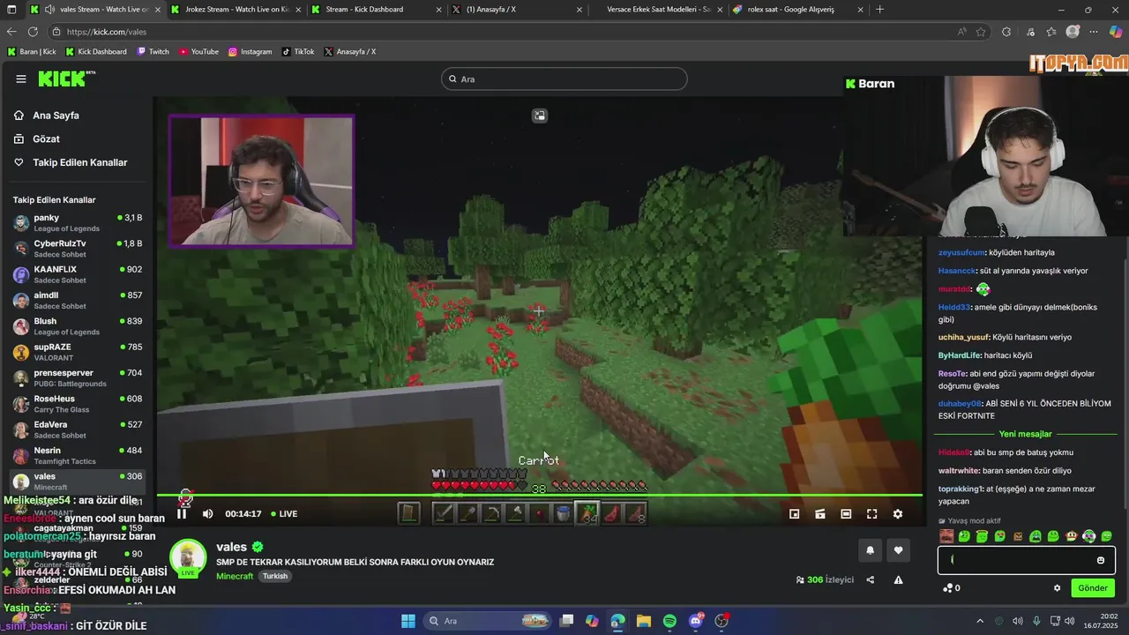The width and height of the screenshot is (1129, 635).
Task: Open aimdll channel in sidebar
Action: click(x=78, y=301)
